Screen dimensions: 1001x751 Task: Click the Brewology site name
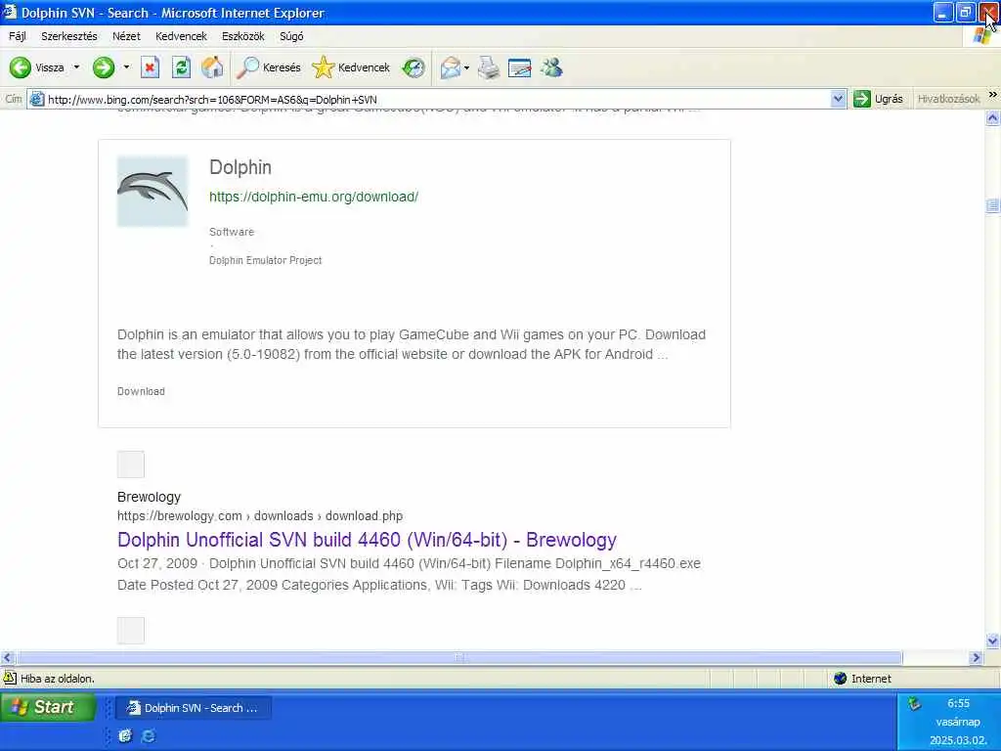tap(149, 497)
